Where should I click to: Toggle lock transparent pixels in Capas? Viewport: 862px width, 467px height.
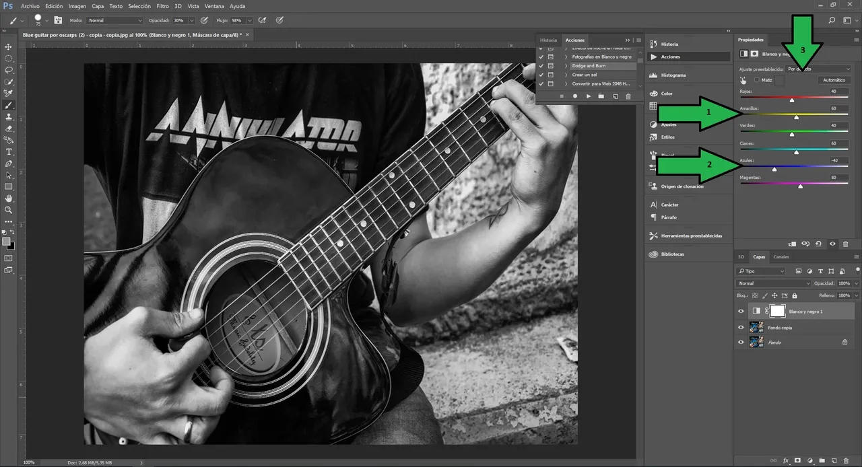point(755,295)
